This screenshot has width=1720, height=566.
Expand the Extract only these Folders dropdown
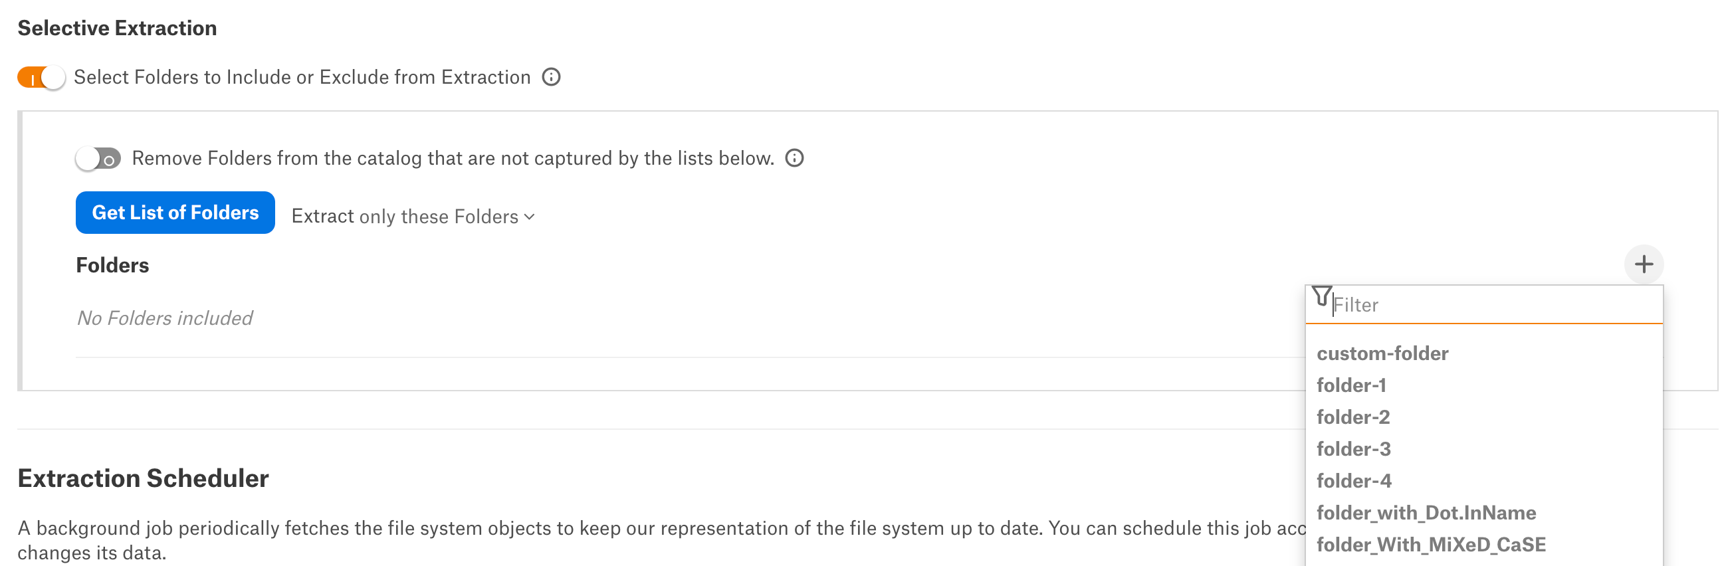tap(413, 217)
